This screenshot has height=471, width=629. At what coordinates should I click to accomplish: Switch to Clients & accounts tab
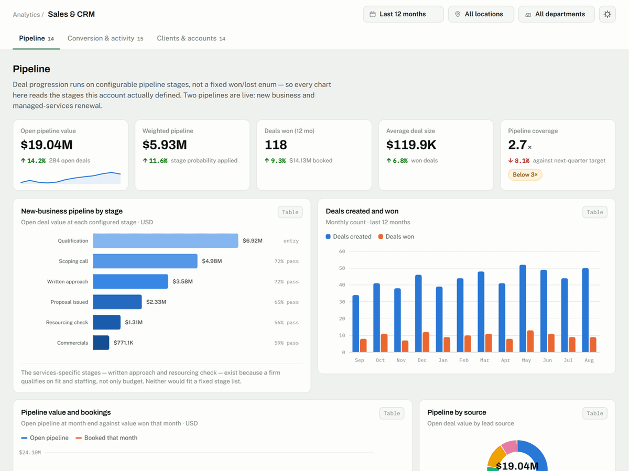(x=191, y=38)
